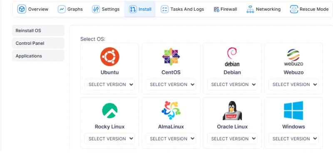Switch to the Graphs tab

click(70, 9)
